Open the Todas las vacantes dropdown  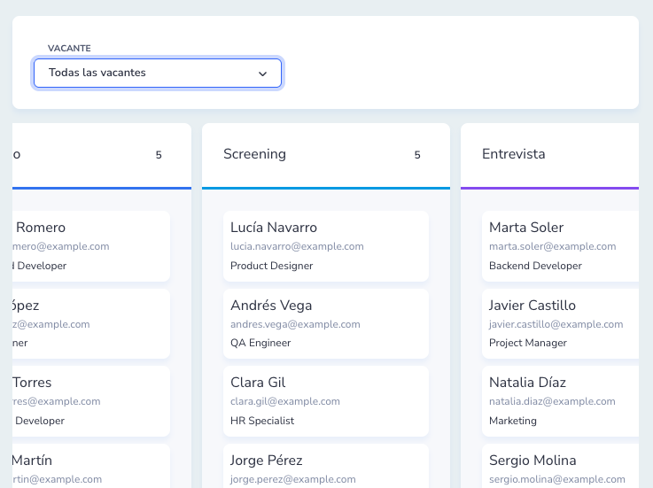(x=157, y=74)
